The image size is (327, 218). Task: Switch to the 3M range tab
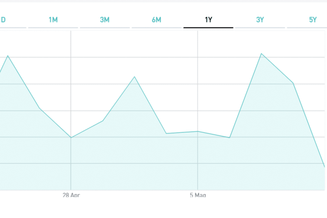pyautogui.click(x=105, y=20)
